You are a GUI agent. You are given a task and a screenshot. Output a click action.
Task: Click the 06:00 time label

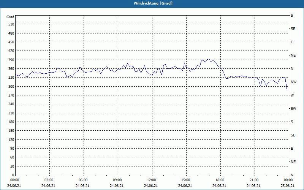(83, 180)
